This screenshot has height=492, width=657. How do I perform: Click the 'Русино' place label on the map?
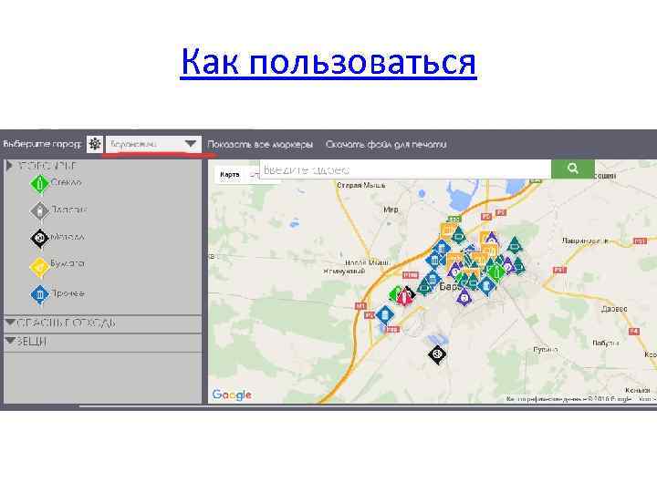tap(546, 349)
